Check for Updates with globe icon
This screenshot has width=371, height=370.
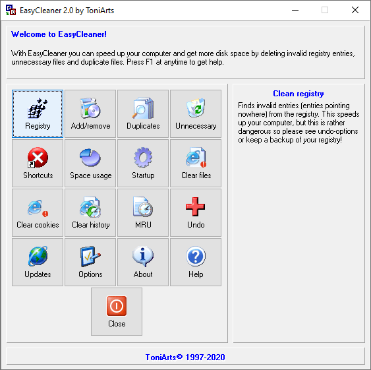pos(38,262)
